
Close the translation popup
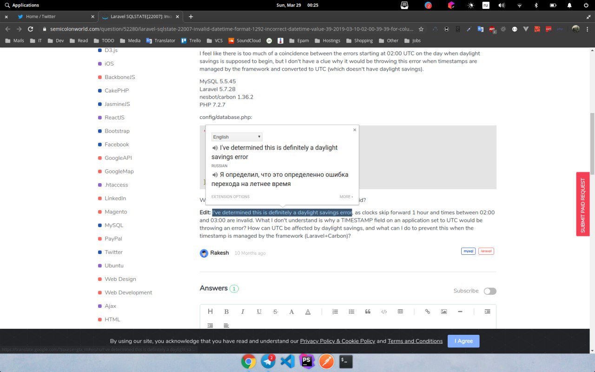pyautogui.click(x=355, y=130)
